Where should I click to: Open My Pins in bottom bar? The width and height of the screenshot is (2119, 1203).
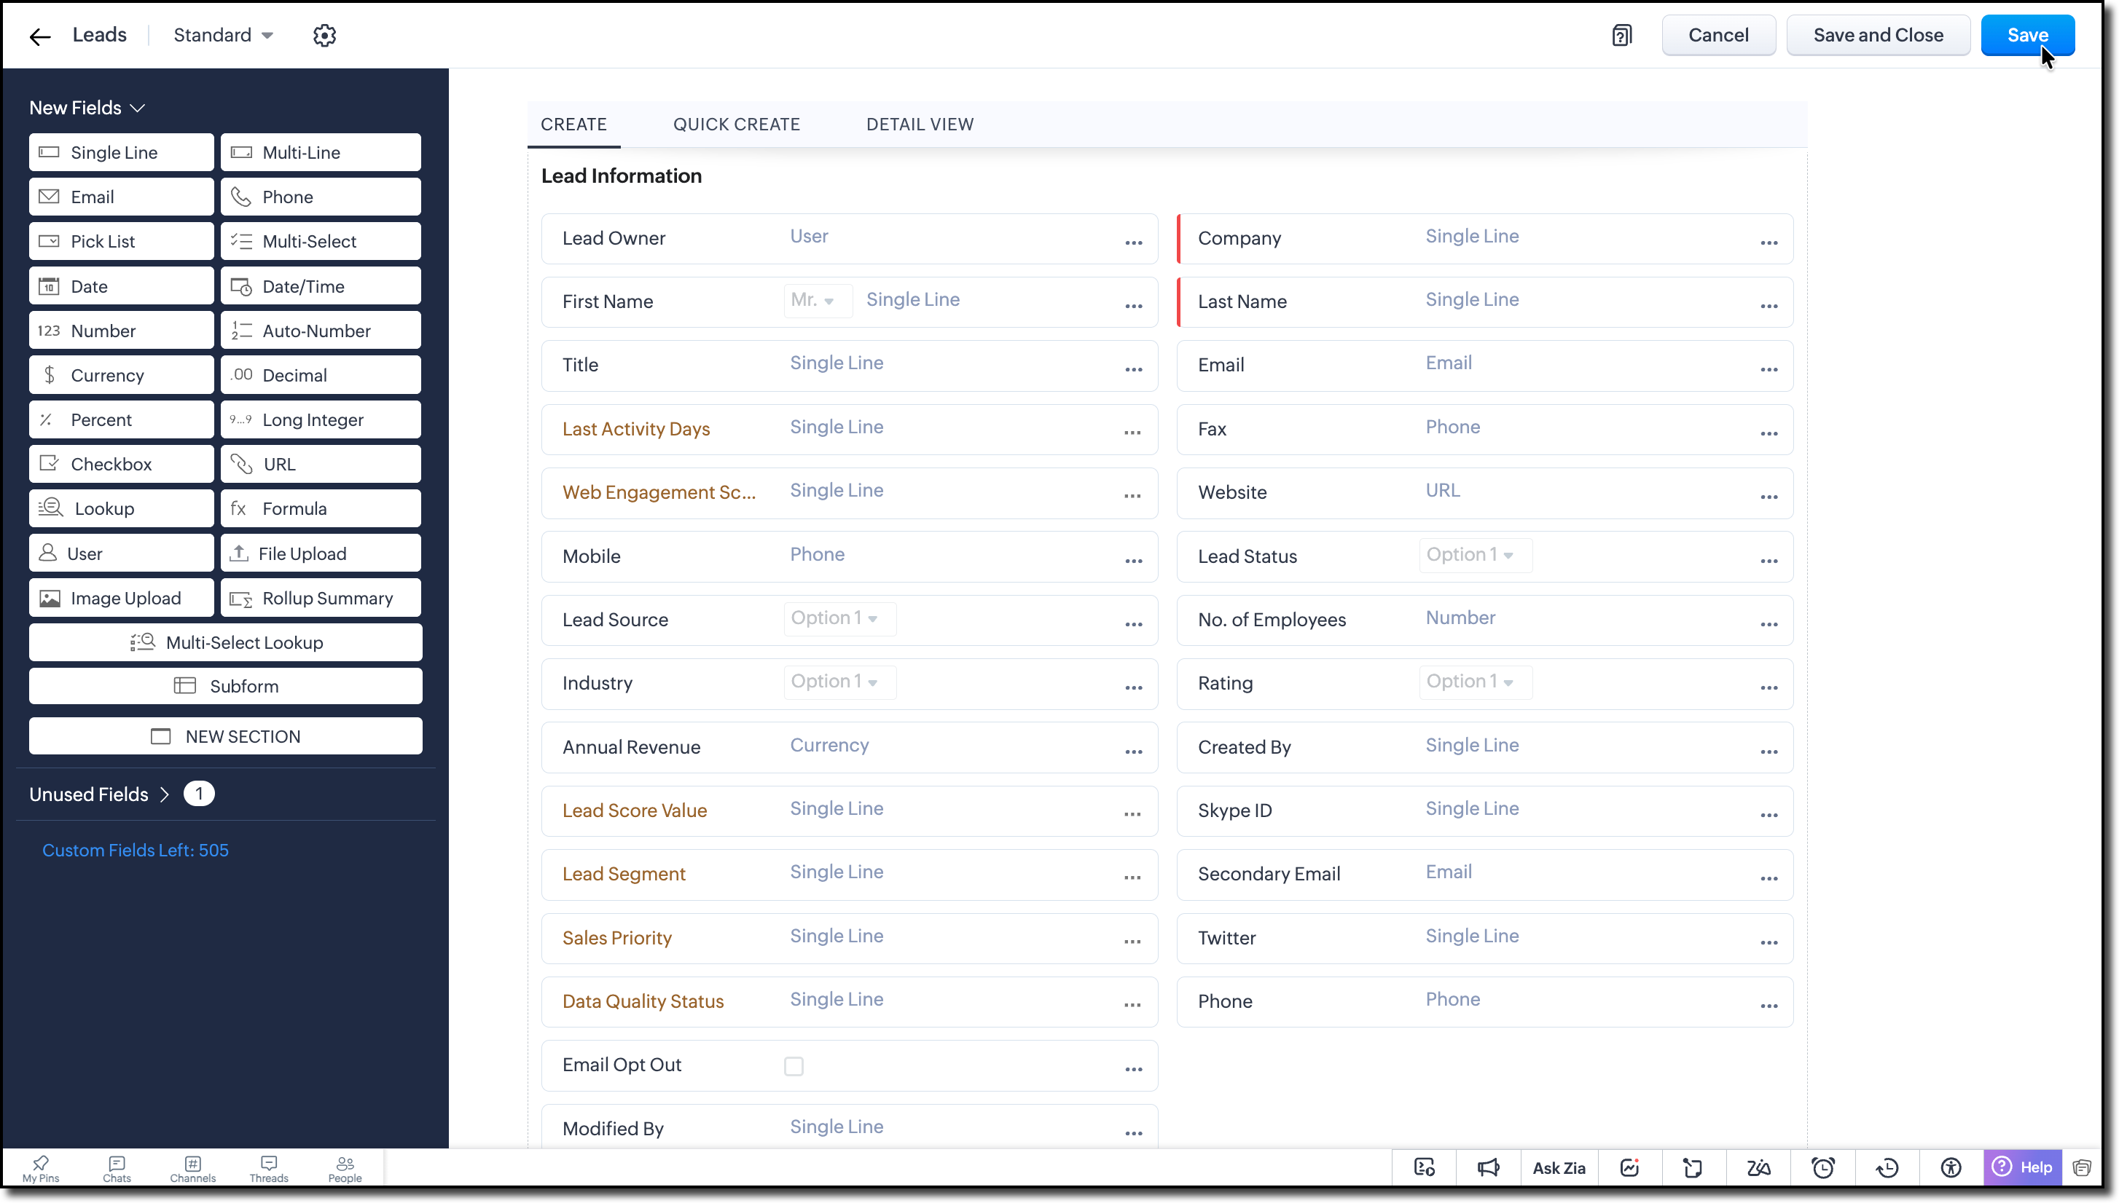pyautogui.click(x=41, y=1168)
